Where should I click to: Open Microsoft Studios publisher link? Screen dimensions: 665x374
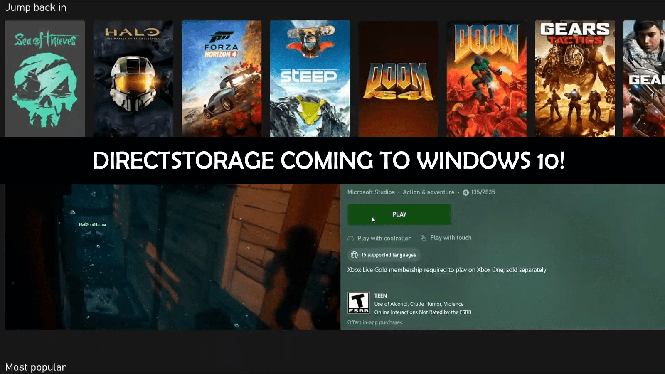click(371, 192)
